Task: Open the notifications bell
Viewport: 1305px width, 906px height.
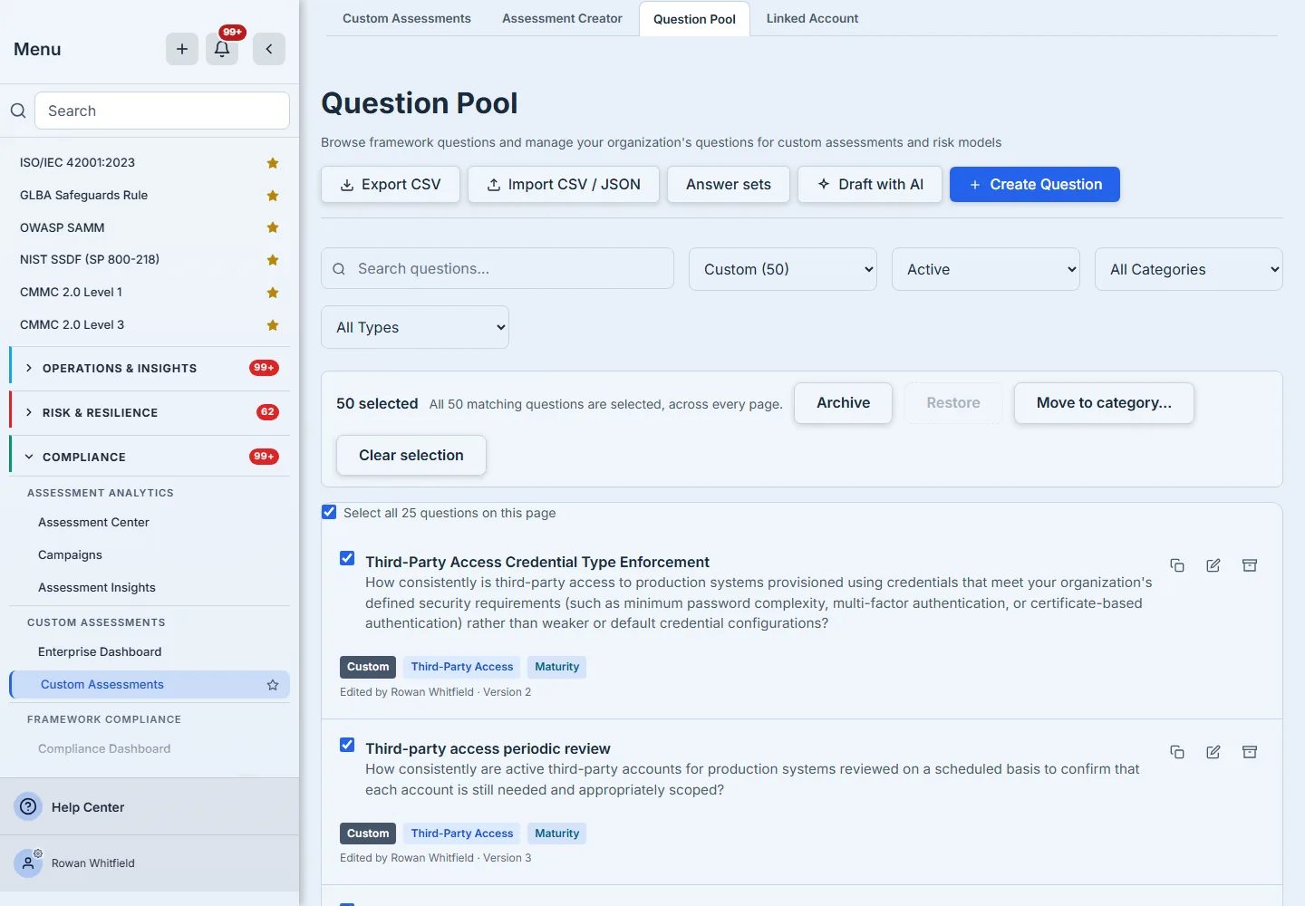Action: coord(222,49)
